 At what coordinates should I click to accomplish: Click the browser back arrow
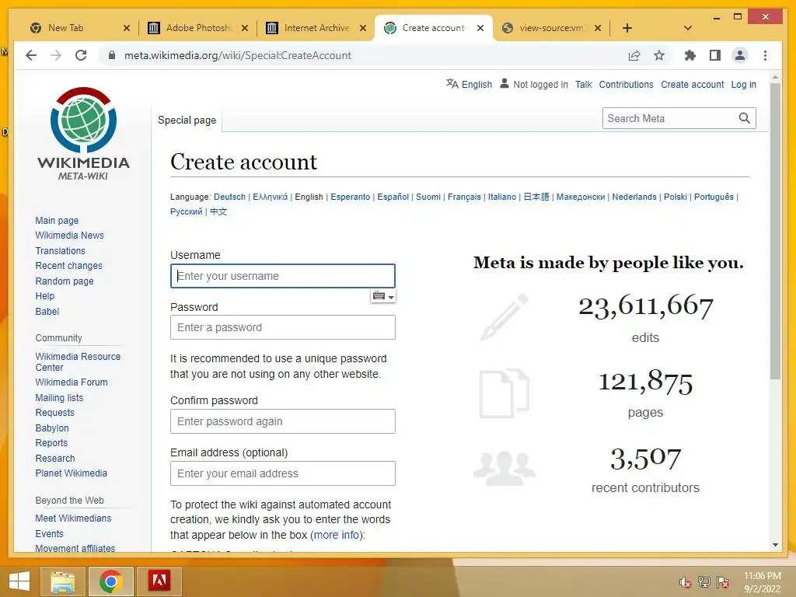click(31, 55)
